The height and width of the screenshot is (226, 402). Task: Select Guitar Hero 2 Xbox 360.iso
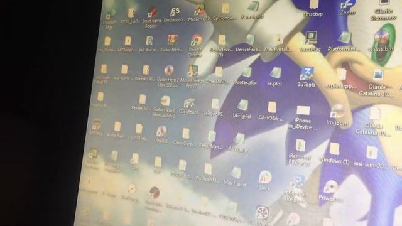pyautogui.click(x=168, y=76)
